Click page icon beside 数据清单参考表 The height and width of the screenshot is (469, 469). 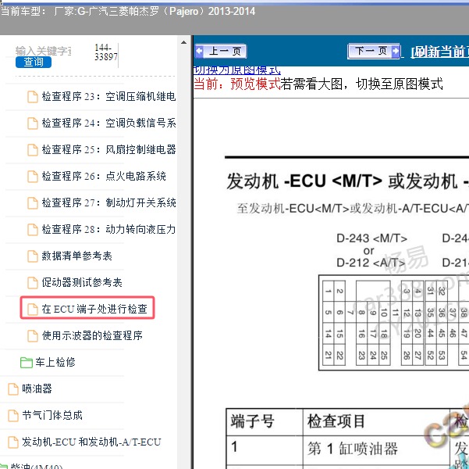[33, 256]
